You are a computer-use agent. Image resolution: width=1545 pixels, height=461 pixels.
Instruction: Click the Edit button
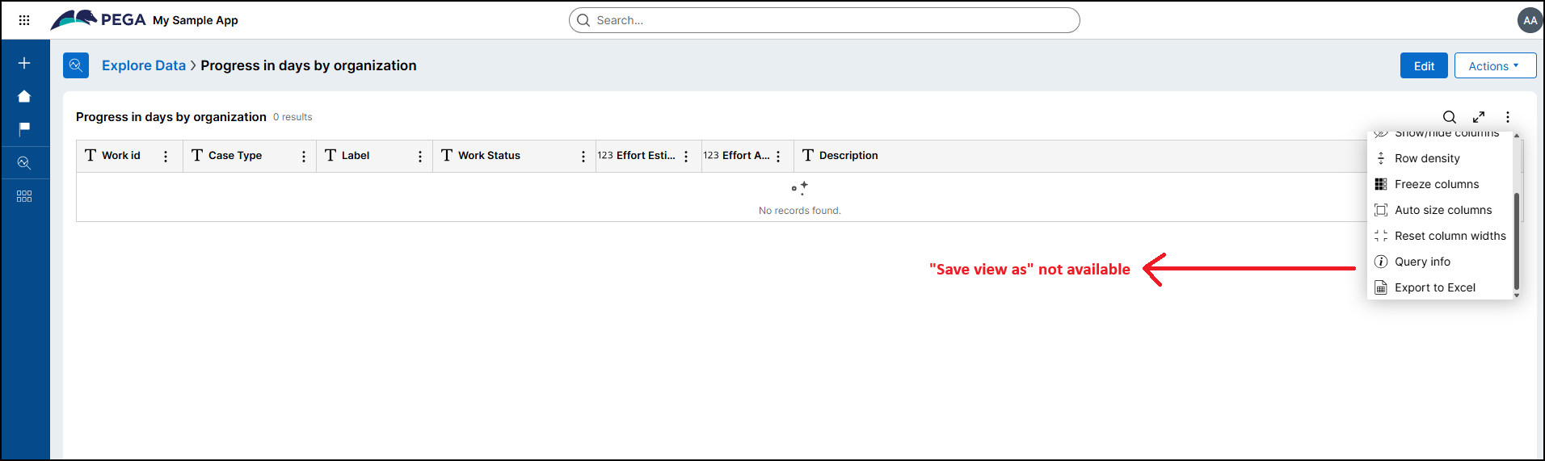pos(1424,65)
